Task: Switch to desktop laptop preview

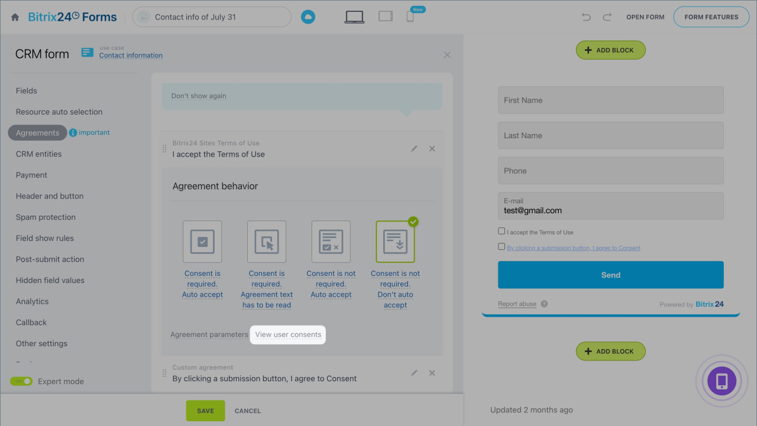Action: [354, 17]
